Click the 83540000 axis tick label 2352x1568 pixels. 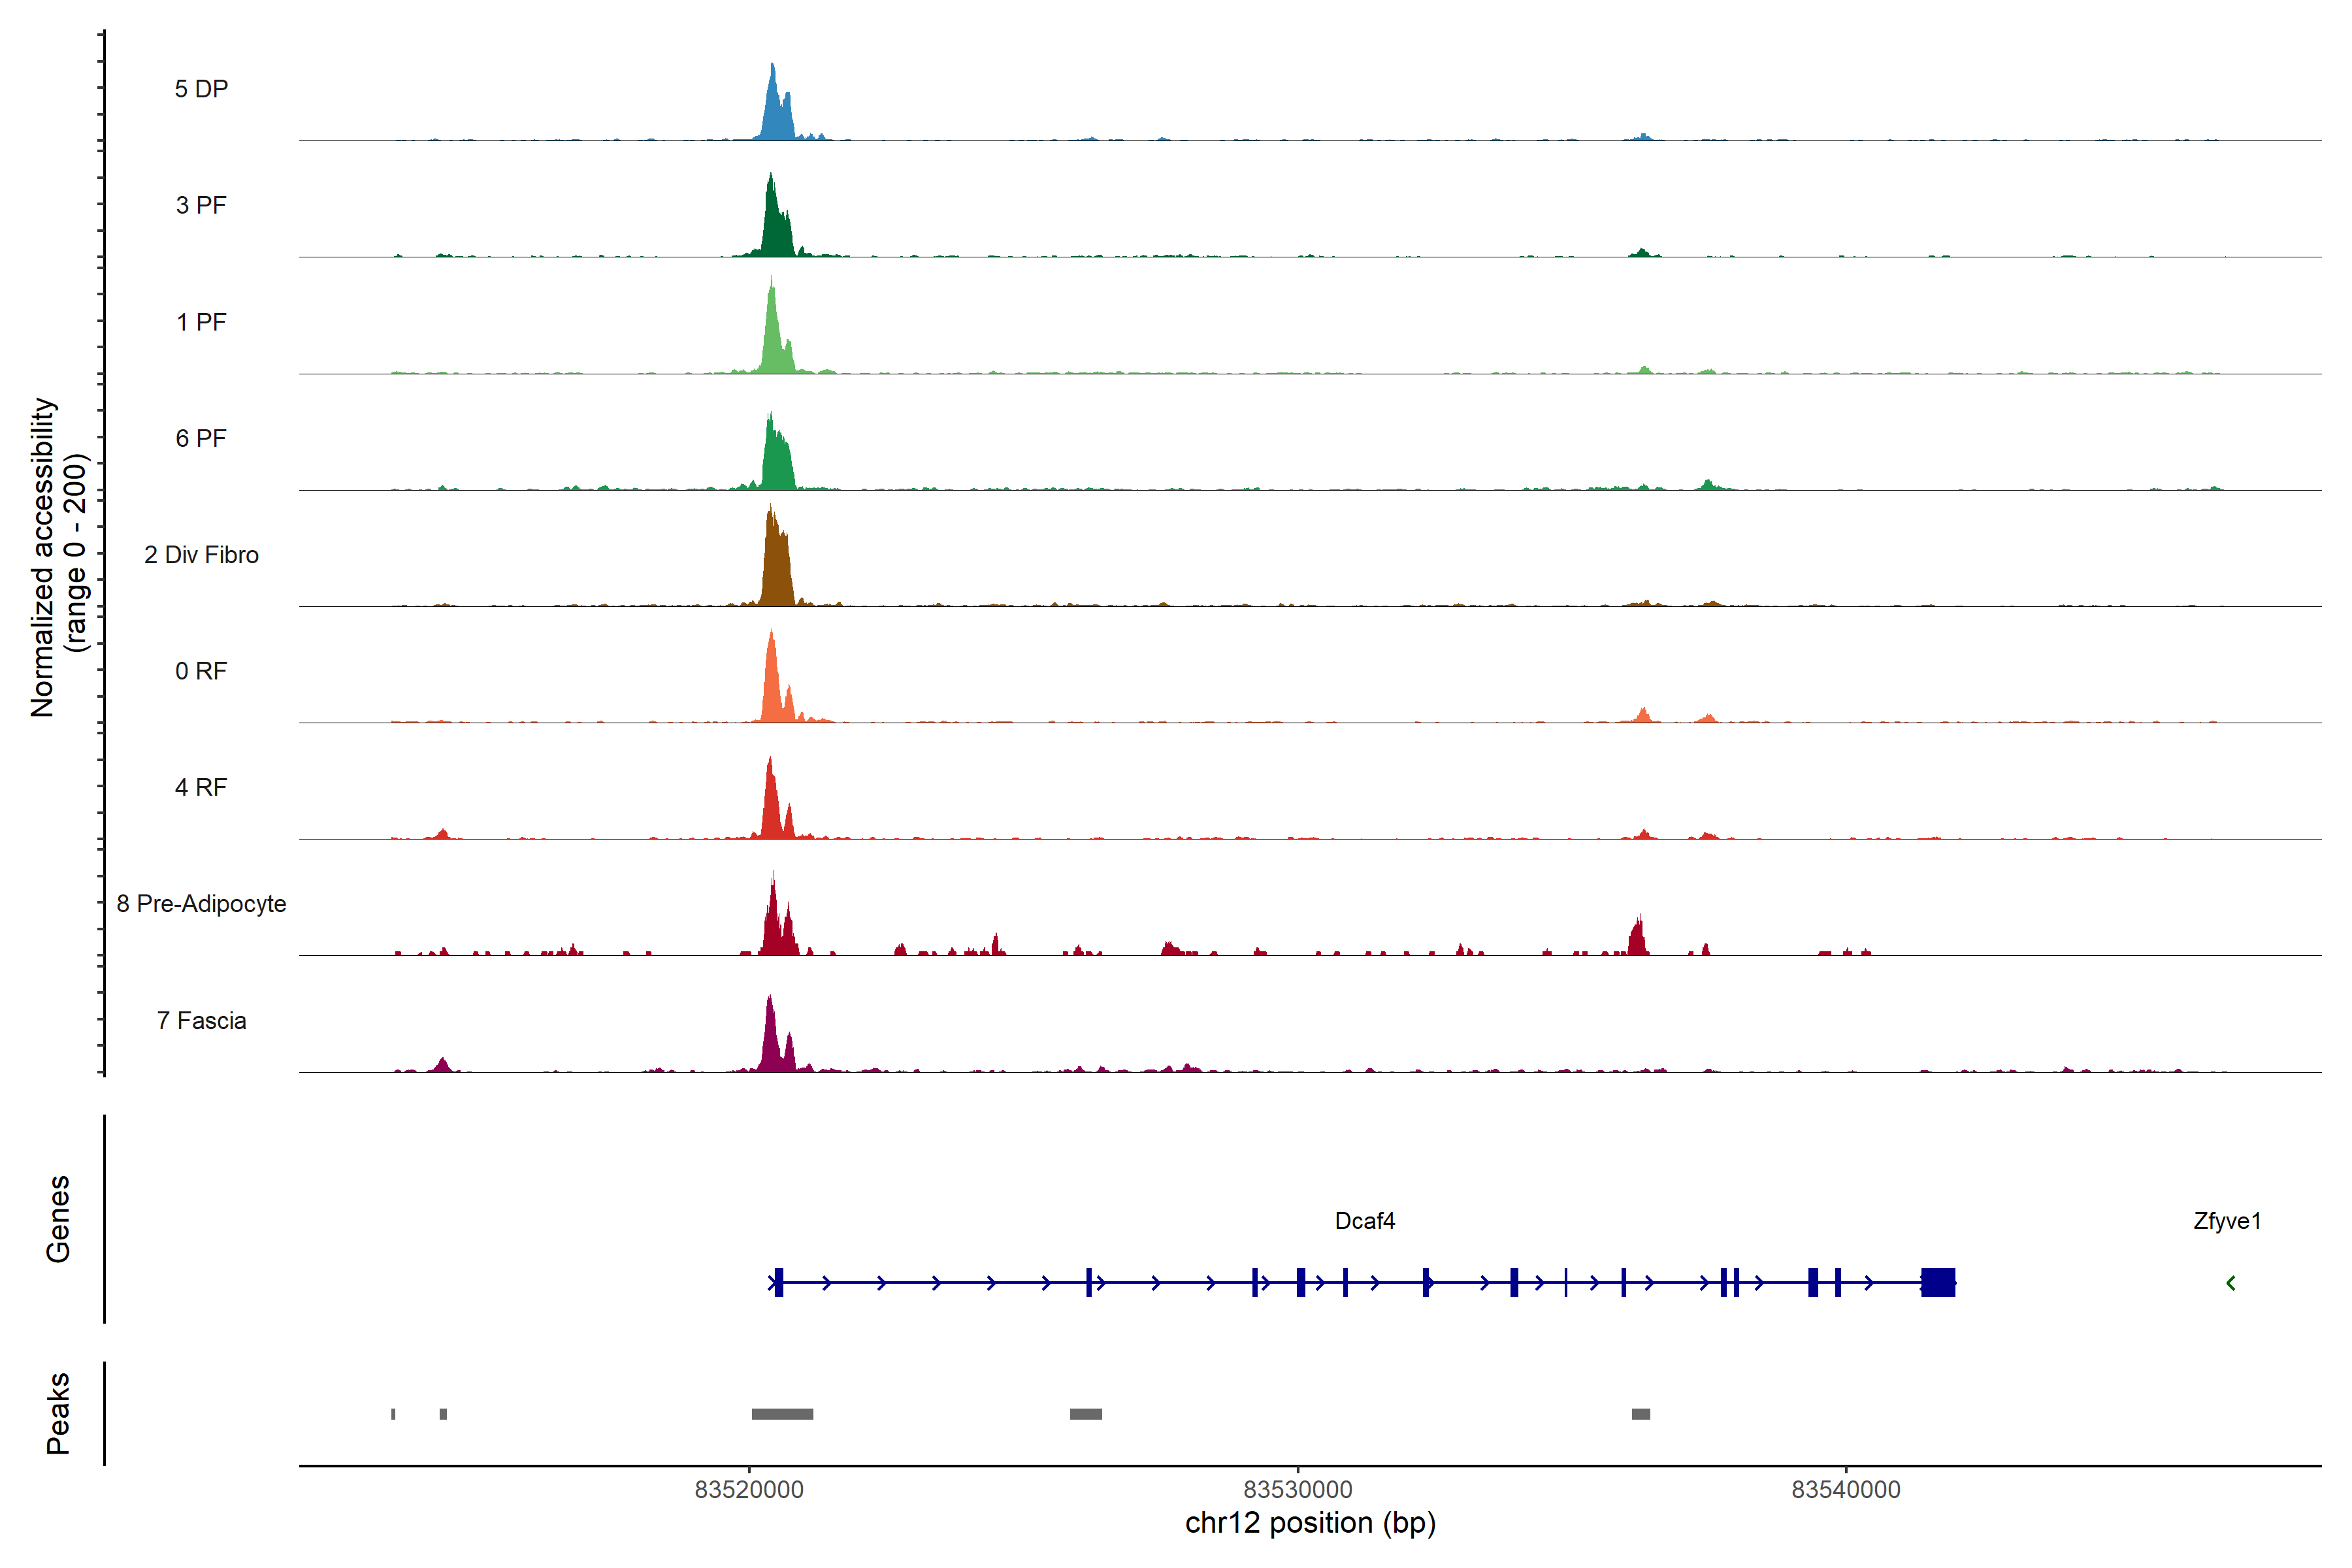point(1845,1490)
